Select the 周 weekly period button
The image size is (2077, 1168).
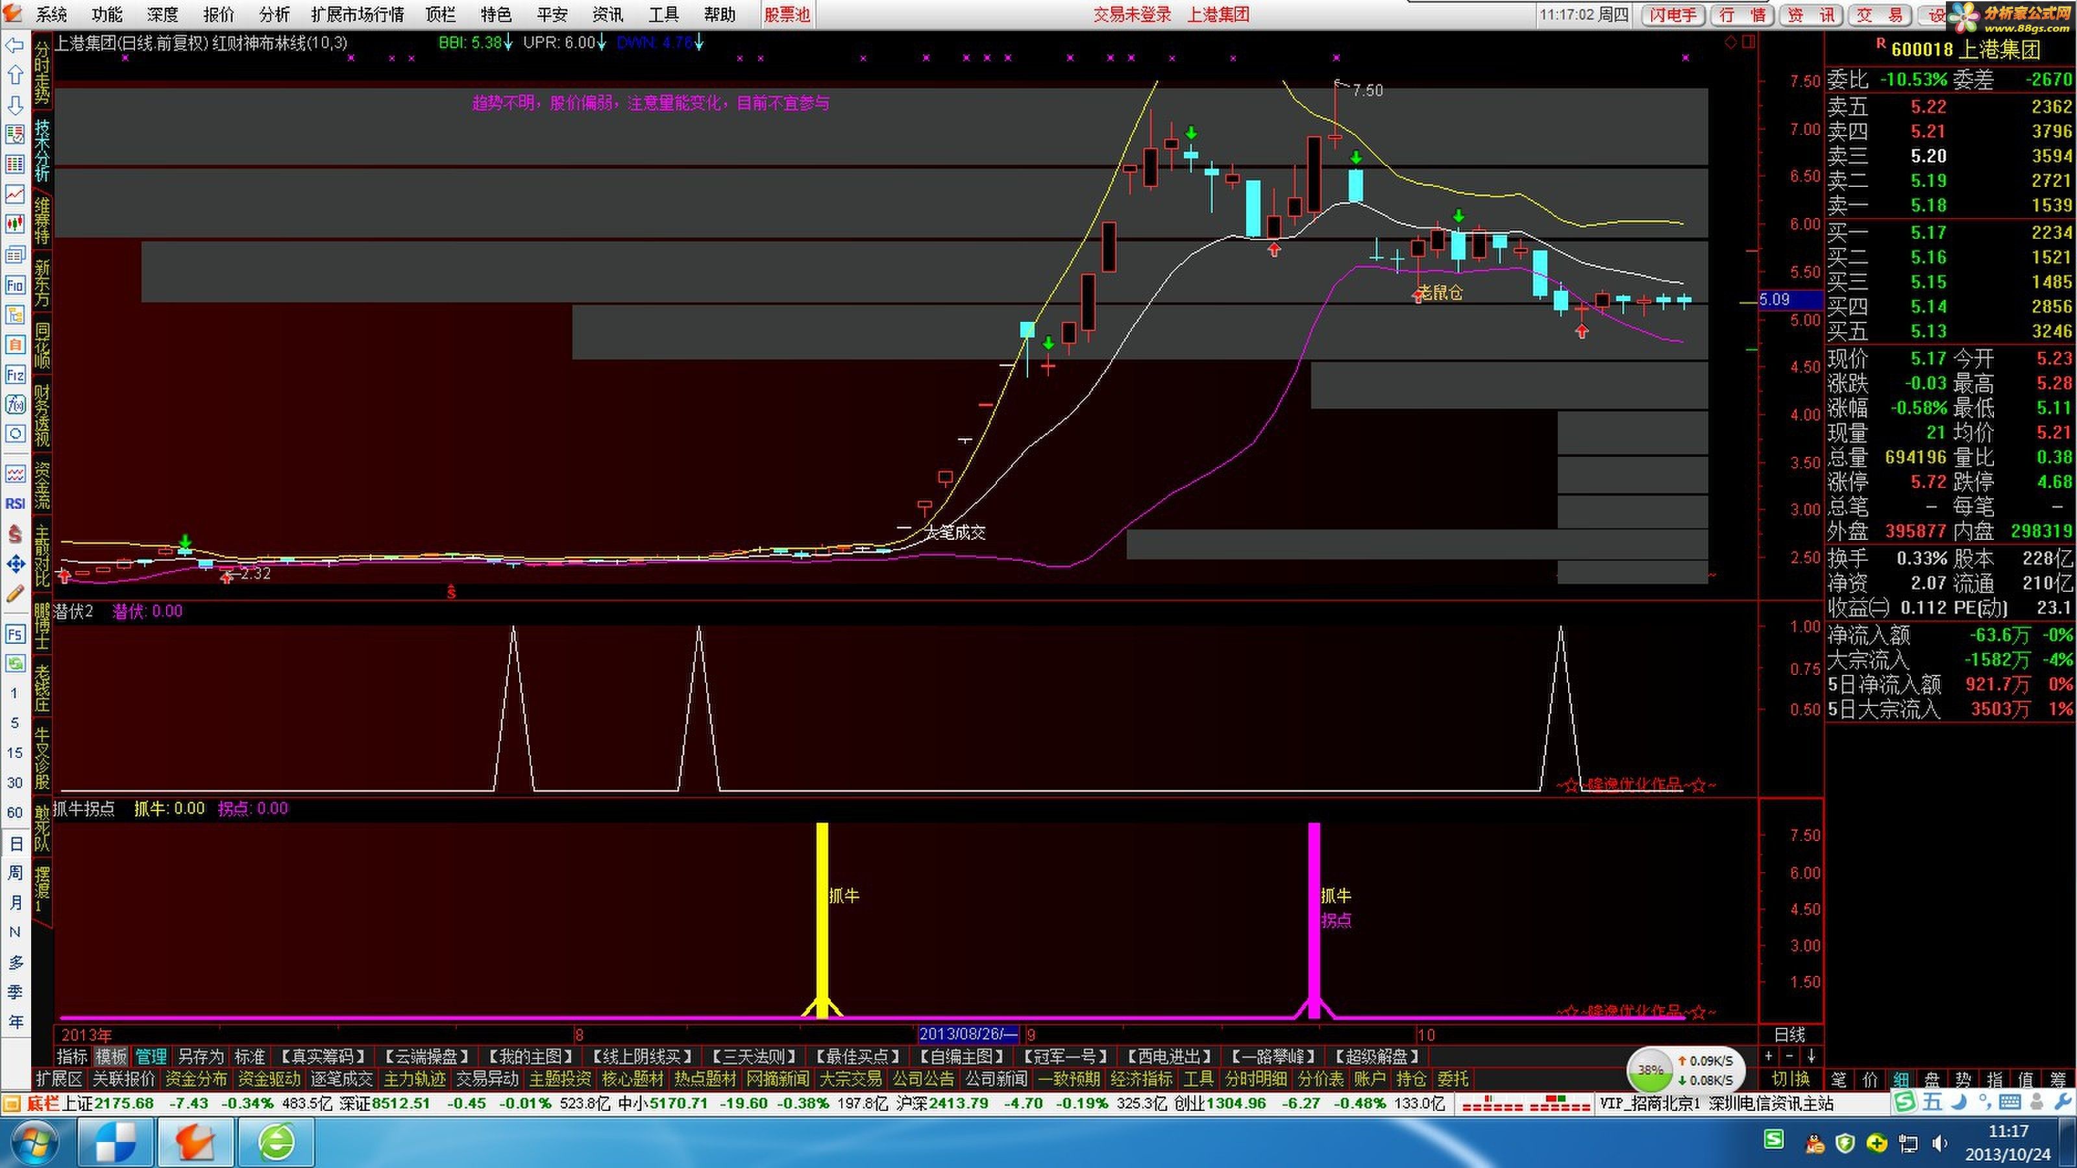tap(16, 873)
